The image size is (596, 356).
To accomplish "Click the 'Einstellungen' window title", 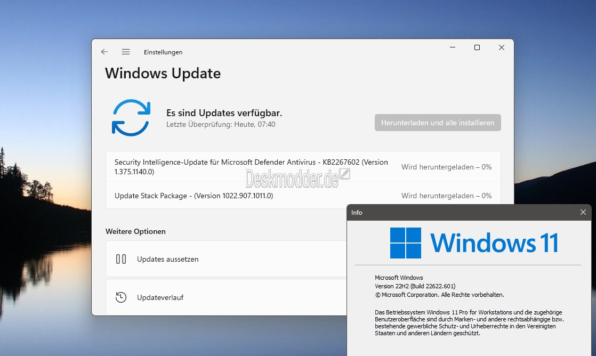I will 163,52.
